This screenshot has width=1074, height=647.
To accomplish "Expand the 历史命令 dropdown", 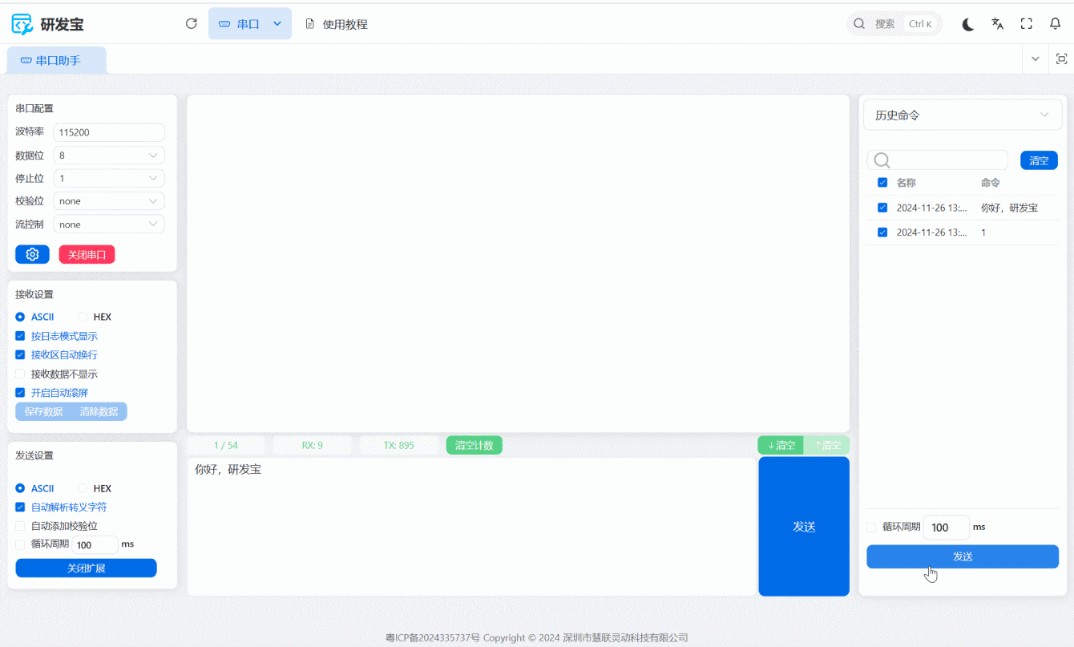I will pyautogui.click(x=962, y=115).
